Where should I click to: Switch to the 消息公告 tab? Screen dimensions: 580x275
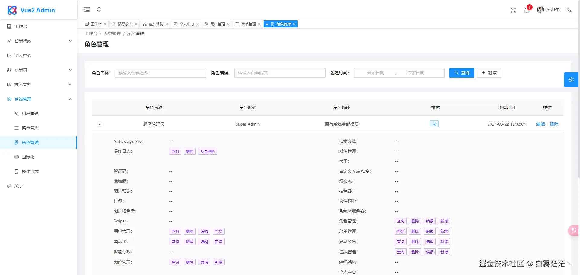pyautogui.click(x=125, y=24)
